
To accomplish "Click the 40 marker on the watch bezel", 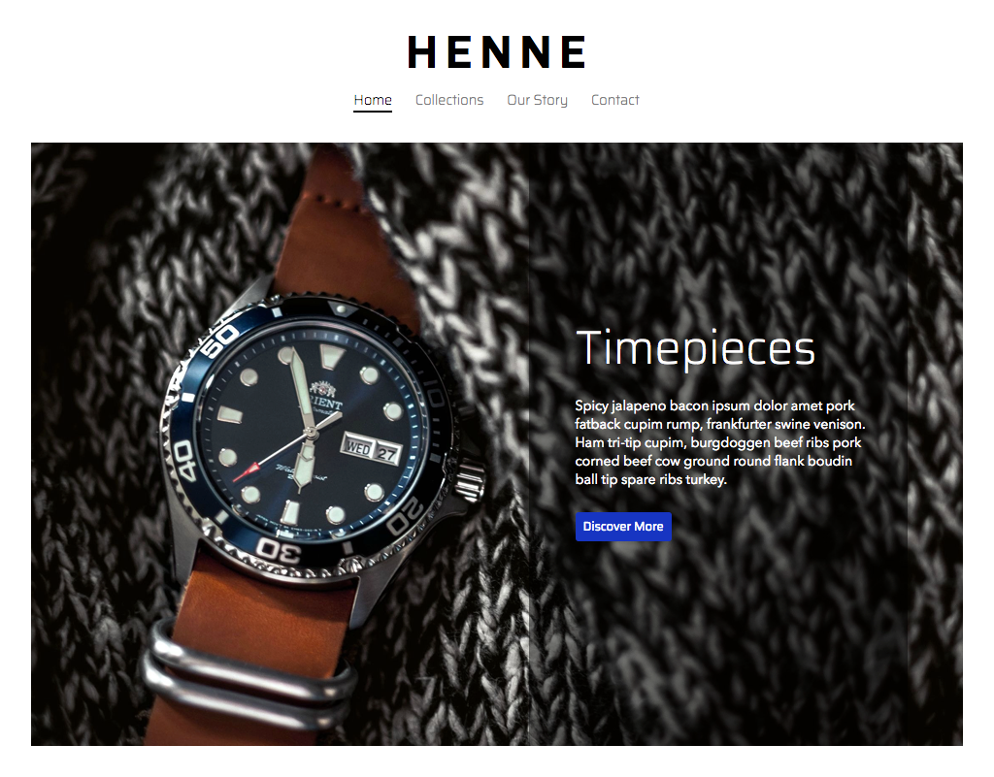I will click(x=183, y=460).
